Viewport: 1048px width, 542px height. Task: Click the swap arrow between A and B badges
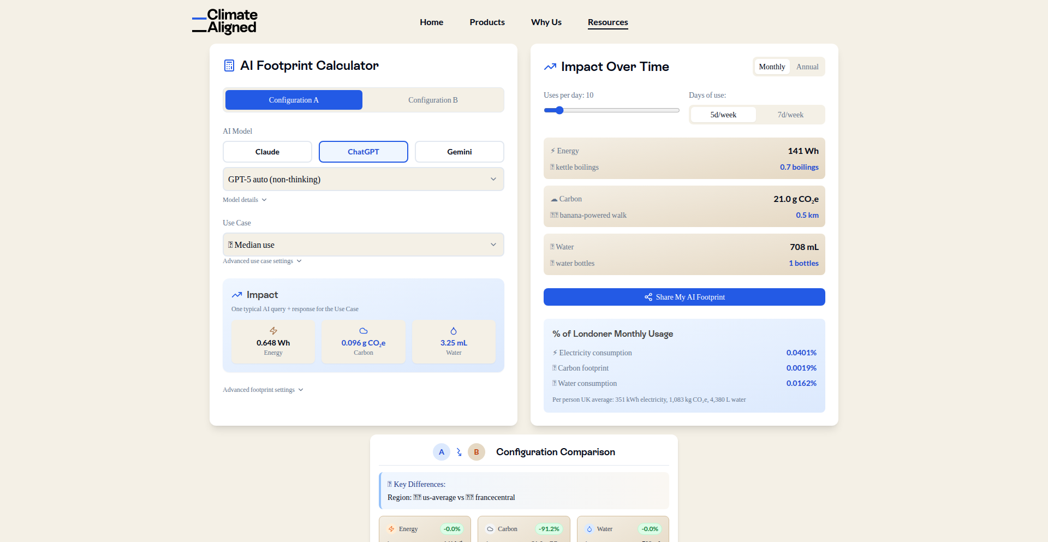coord(459,452)
